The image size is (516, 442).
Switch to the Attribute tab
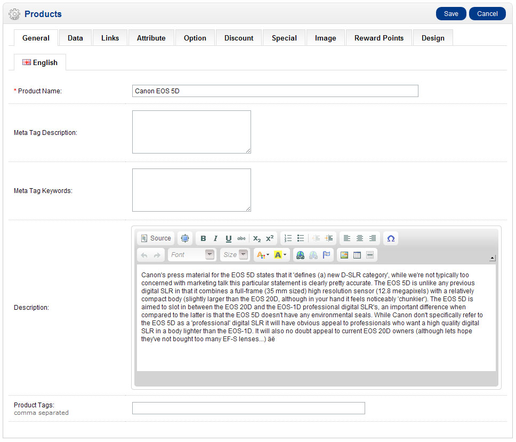(151, 38)
